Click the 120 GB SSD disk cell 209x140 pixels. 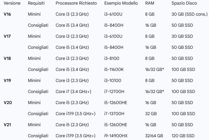pyautogui.click(x=183, y=136)
